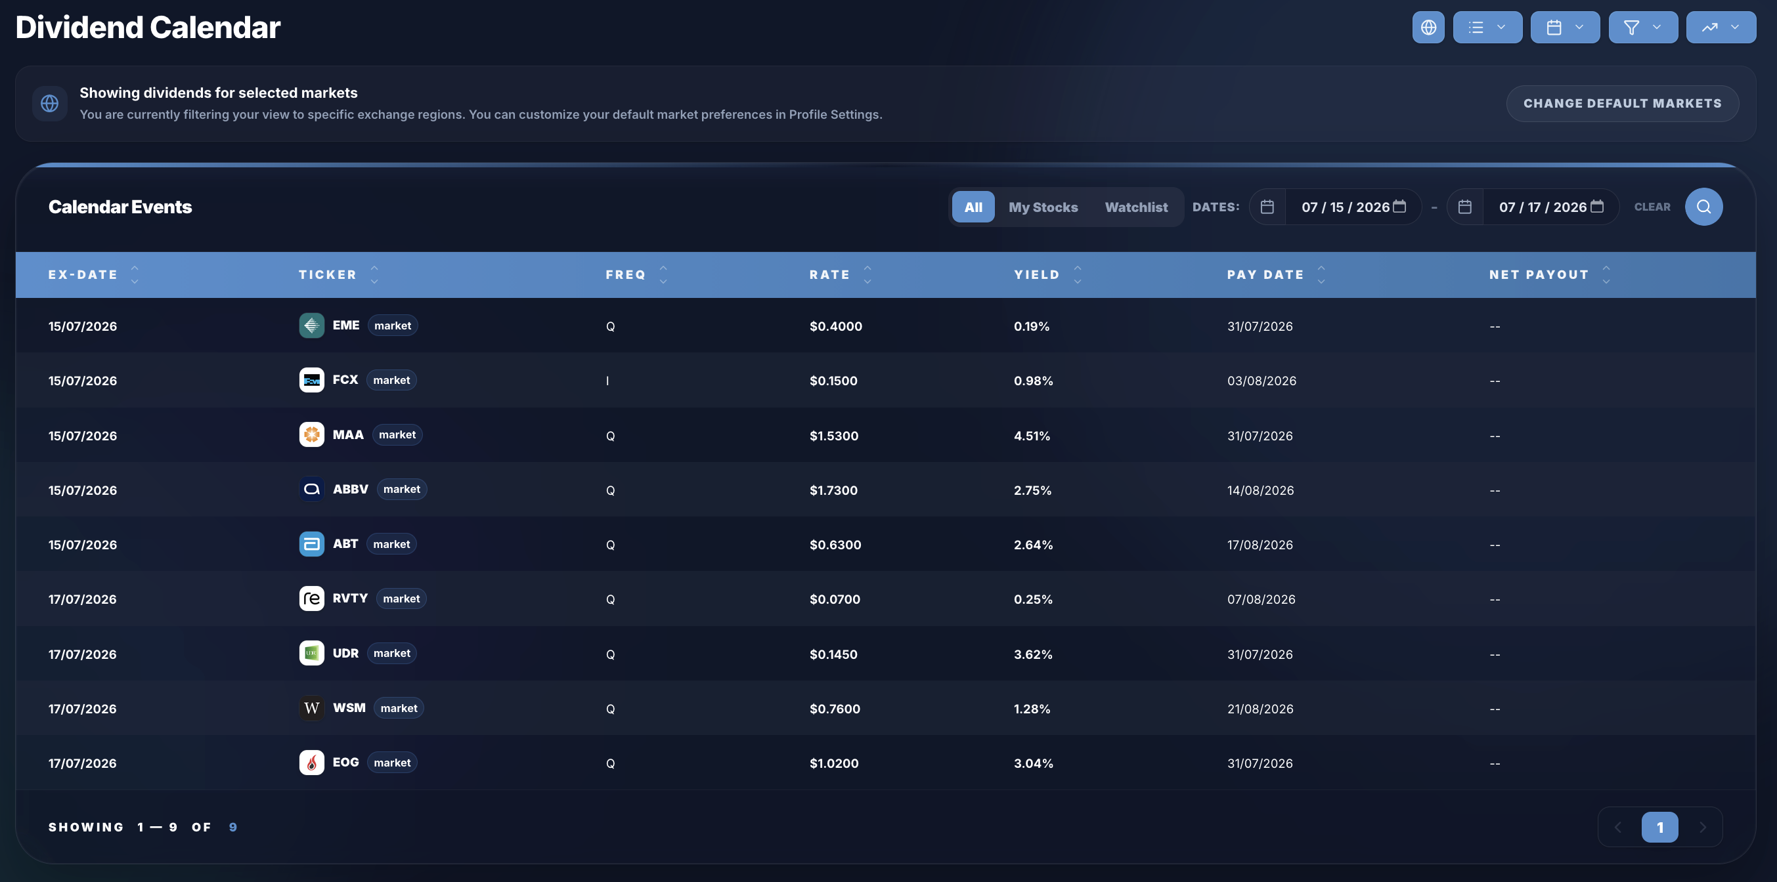Click calendar icon before start date

click(1267, 207)
